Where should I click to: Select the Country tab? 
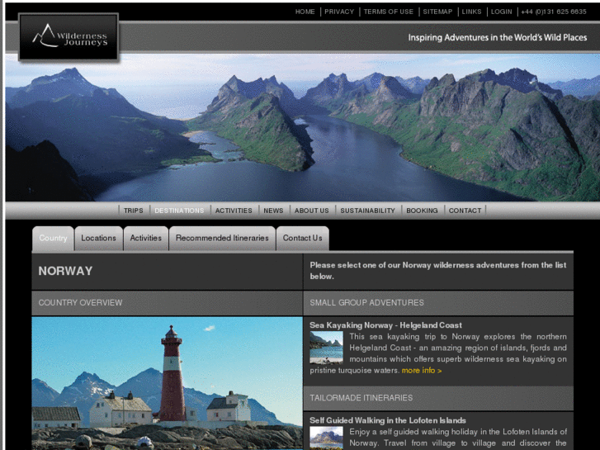click(x=53, y=239)
